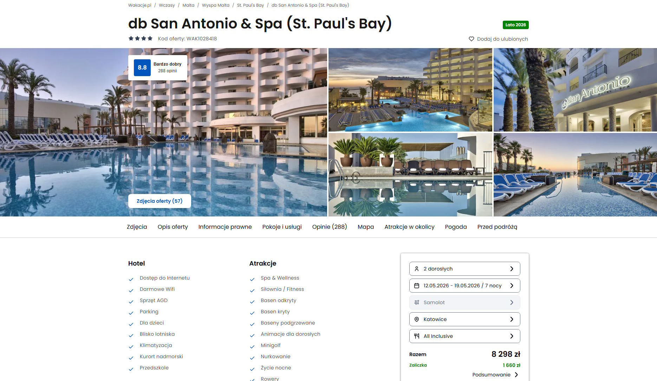Click the airplane icon next to Samolot

coord(417,302)
